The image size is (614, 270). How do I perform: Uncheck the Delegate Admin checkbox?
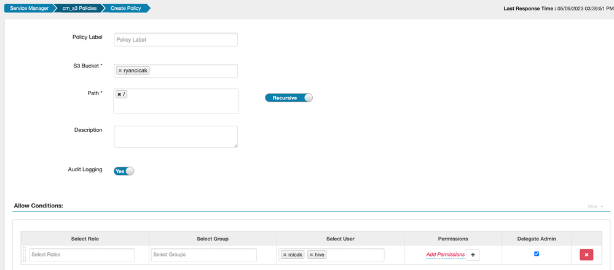pos(537,253)
